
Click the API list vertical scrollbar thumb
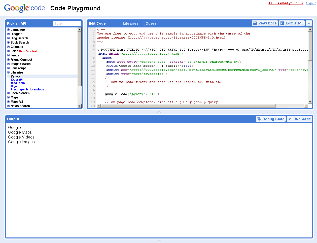[x=80, y=59]
